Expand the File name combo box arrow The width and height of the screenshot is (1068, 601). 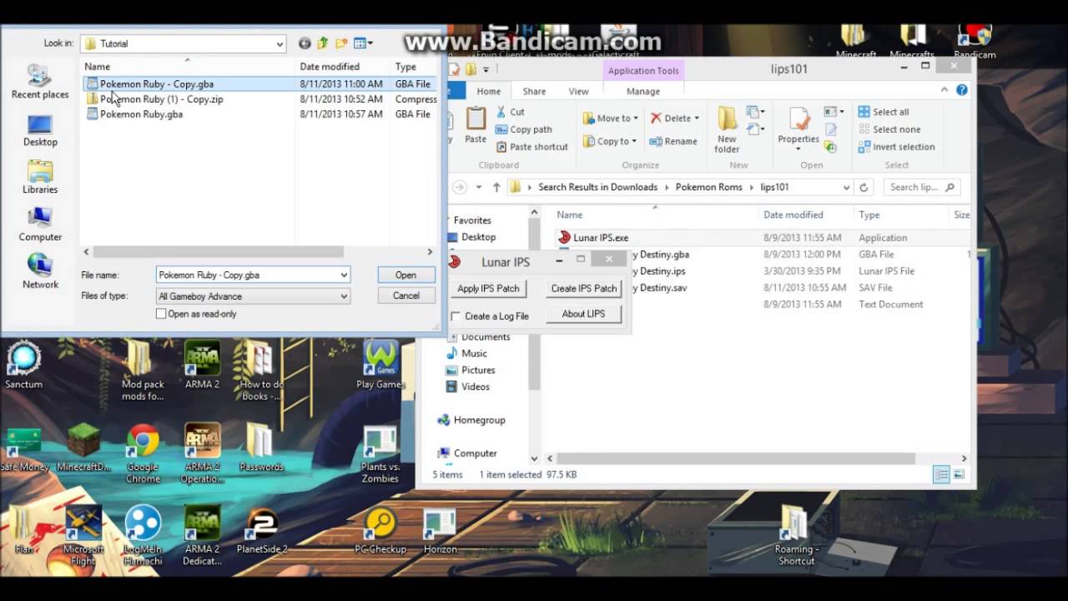click(343, 275)
